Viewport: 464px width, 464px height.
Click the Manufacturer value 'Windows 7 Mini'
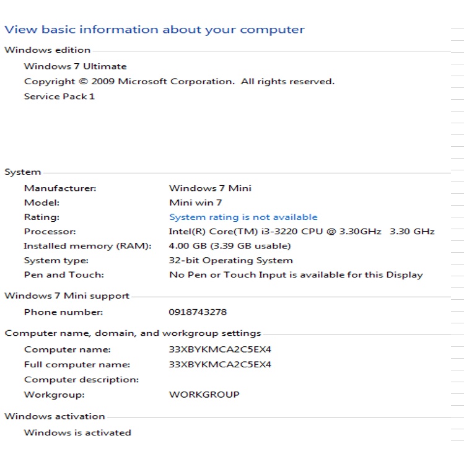(210, 188)
